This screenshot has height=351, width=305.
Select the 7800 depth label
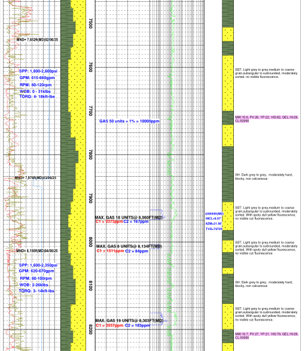tap(90, 155)
